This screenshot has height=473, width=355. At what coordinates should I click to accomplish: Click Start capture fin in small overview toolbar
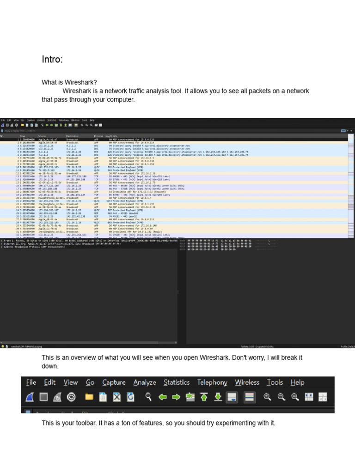tap(2, 125)
